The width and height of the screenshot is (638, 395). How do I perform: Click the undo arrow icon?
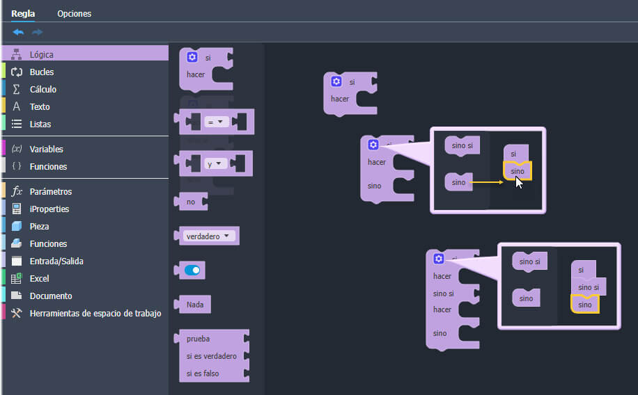tap(18, 32)
